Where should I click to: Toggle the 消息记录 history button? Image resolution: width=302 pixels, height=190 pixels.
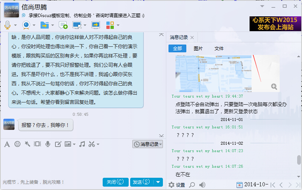(x=148, y=144)
